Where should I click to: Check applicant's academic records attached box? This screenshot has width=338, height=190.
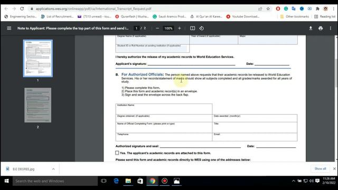pos(117,153)
